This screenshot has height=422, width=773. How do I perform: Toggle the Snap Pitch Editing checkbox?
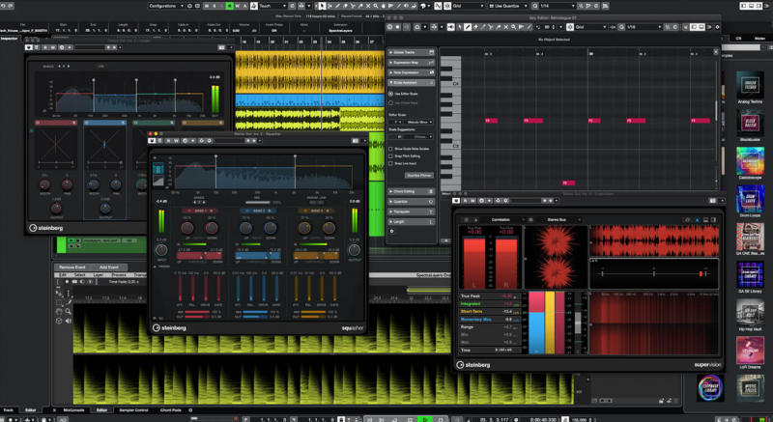point(390,156)
